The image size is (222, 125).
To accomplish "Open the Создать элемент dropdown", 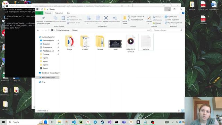I will 136,17.
